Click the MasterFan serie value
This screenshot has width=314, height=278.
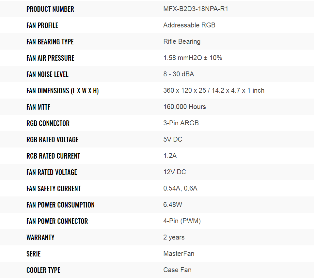pos(179,254)
